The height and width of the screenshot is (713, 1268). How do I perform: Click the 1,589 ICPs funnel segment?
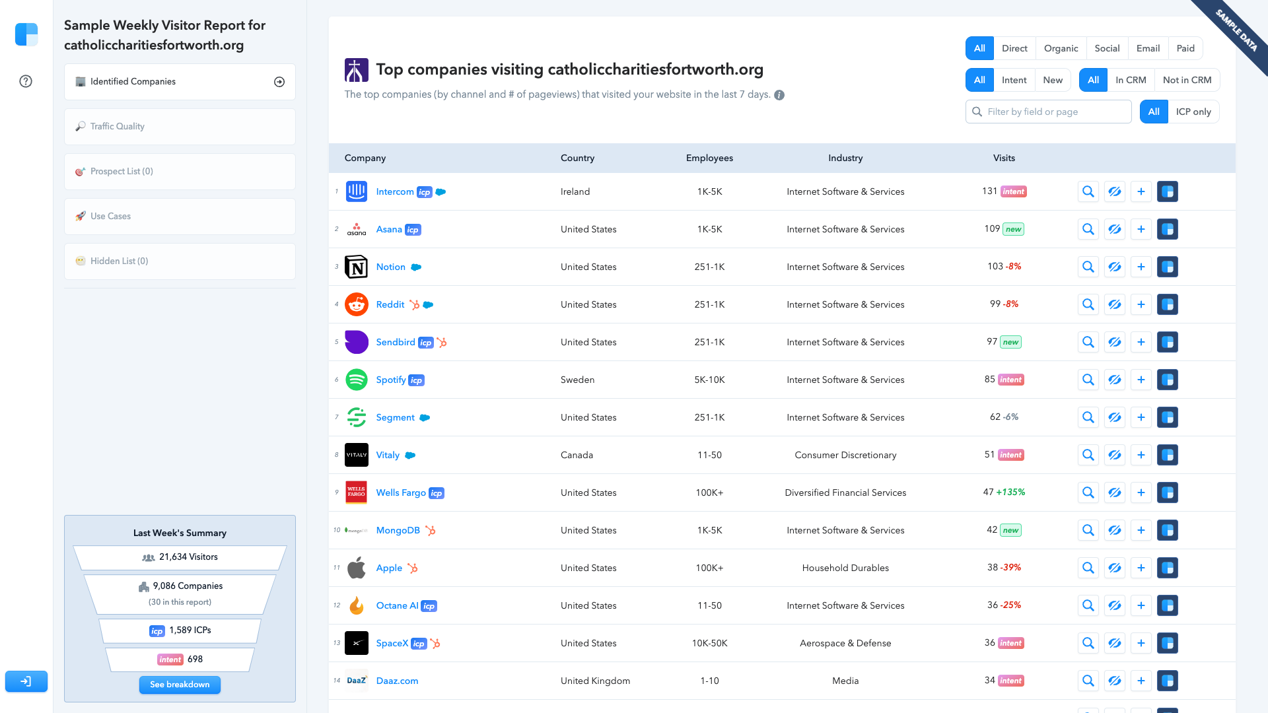click(180, 630)
